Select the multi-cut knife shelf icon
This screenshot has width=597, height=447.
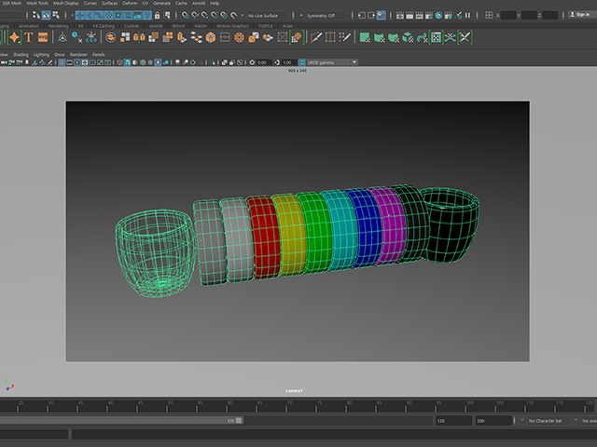click(x=315, y=37)
